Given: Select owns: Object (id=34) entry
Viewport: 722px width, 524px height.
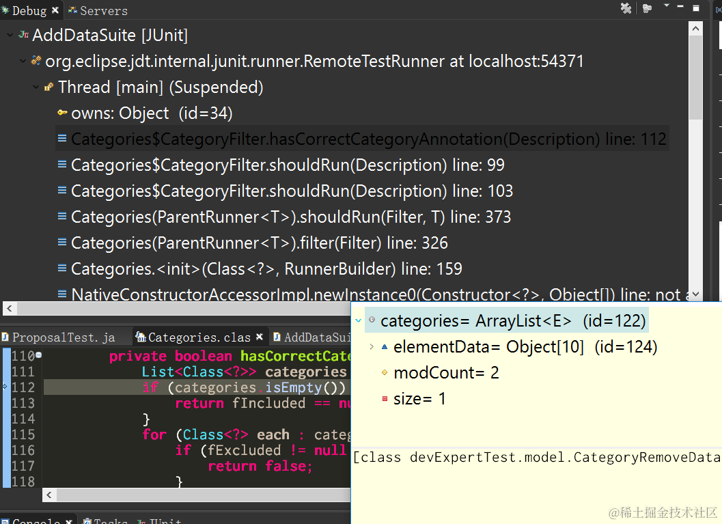Looking at the screenshot, I should tap(152, 113).
